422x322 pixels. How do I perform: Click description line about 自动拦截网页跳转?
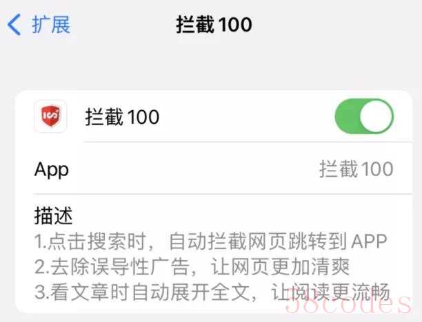point(211,241)
